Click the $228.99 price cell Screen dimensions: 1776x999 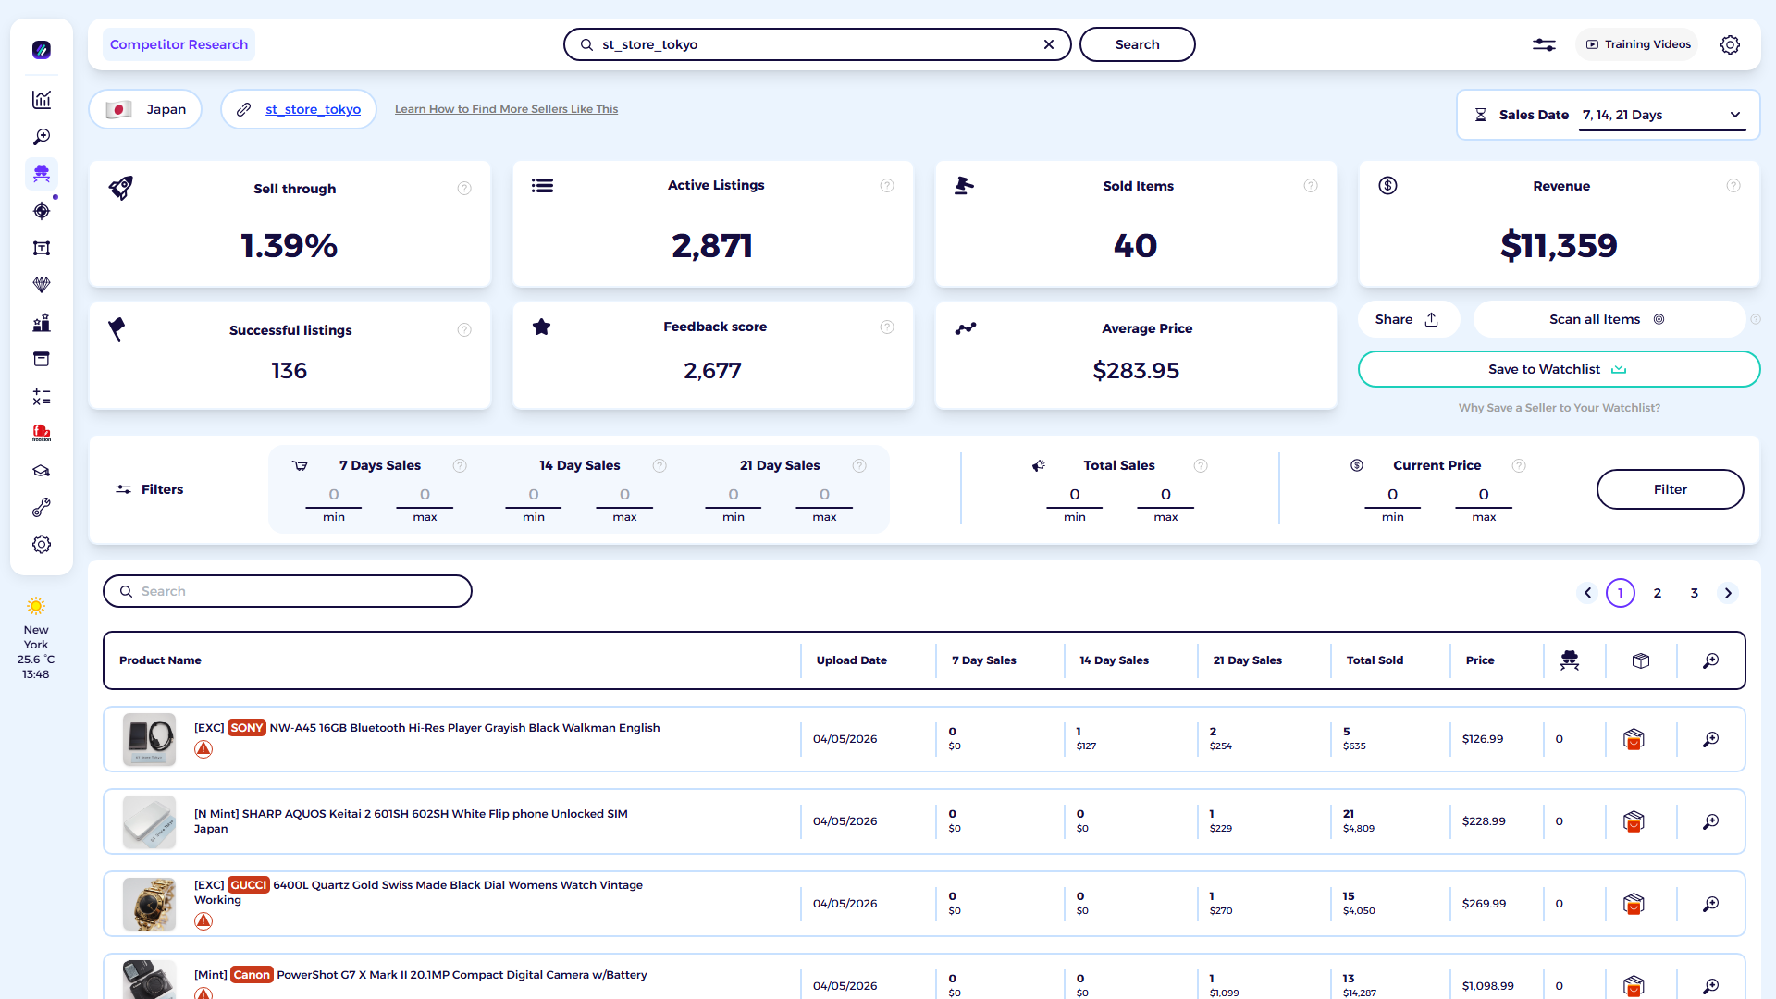1484,821
